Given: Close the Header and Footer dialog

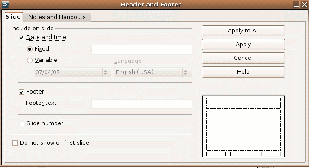Looking at the screenshot, I should [304, 4].
